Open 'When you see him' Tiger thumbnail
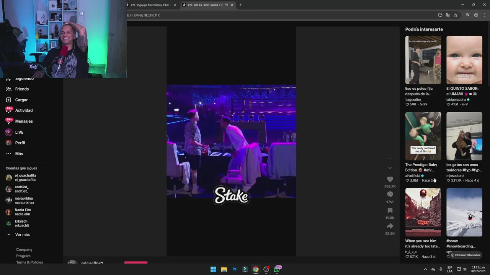The width and height of the screenshot is (490, 275). click(x=423, y=212)
